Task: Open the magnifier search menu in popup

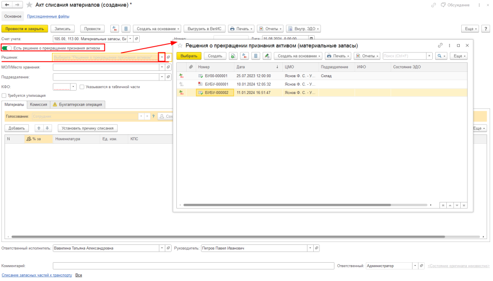Action: (x=441, y=56)
